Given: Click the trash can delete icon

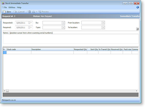Looking at the screenshot, I should (30, 12).
